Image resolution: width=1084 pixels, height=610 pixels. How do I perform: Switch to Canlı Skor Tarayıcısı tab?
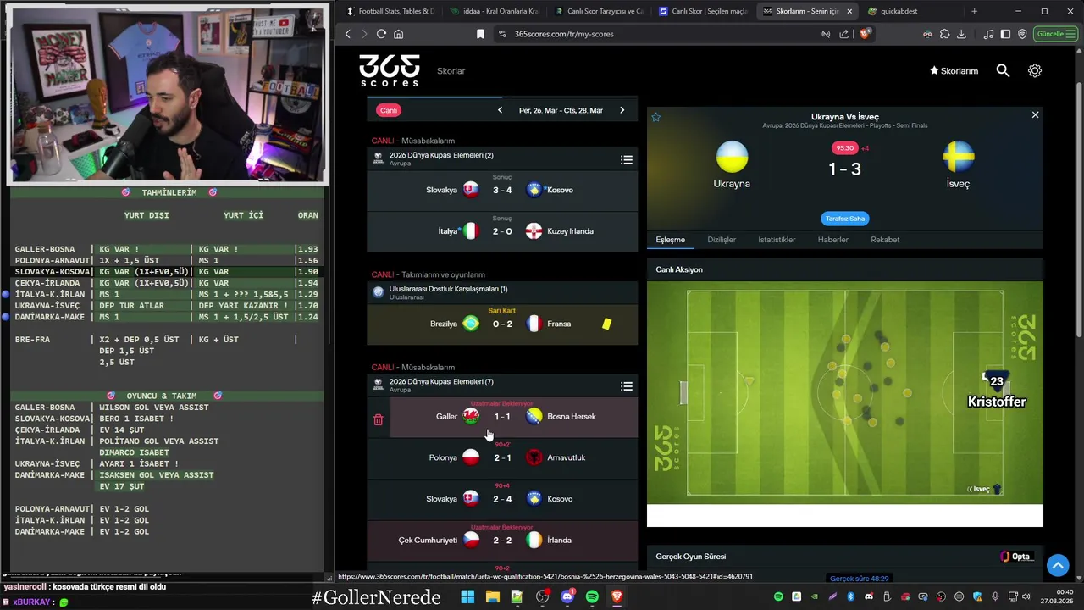point(600,11)
